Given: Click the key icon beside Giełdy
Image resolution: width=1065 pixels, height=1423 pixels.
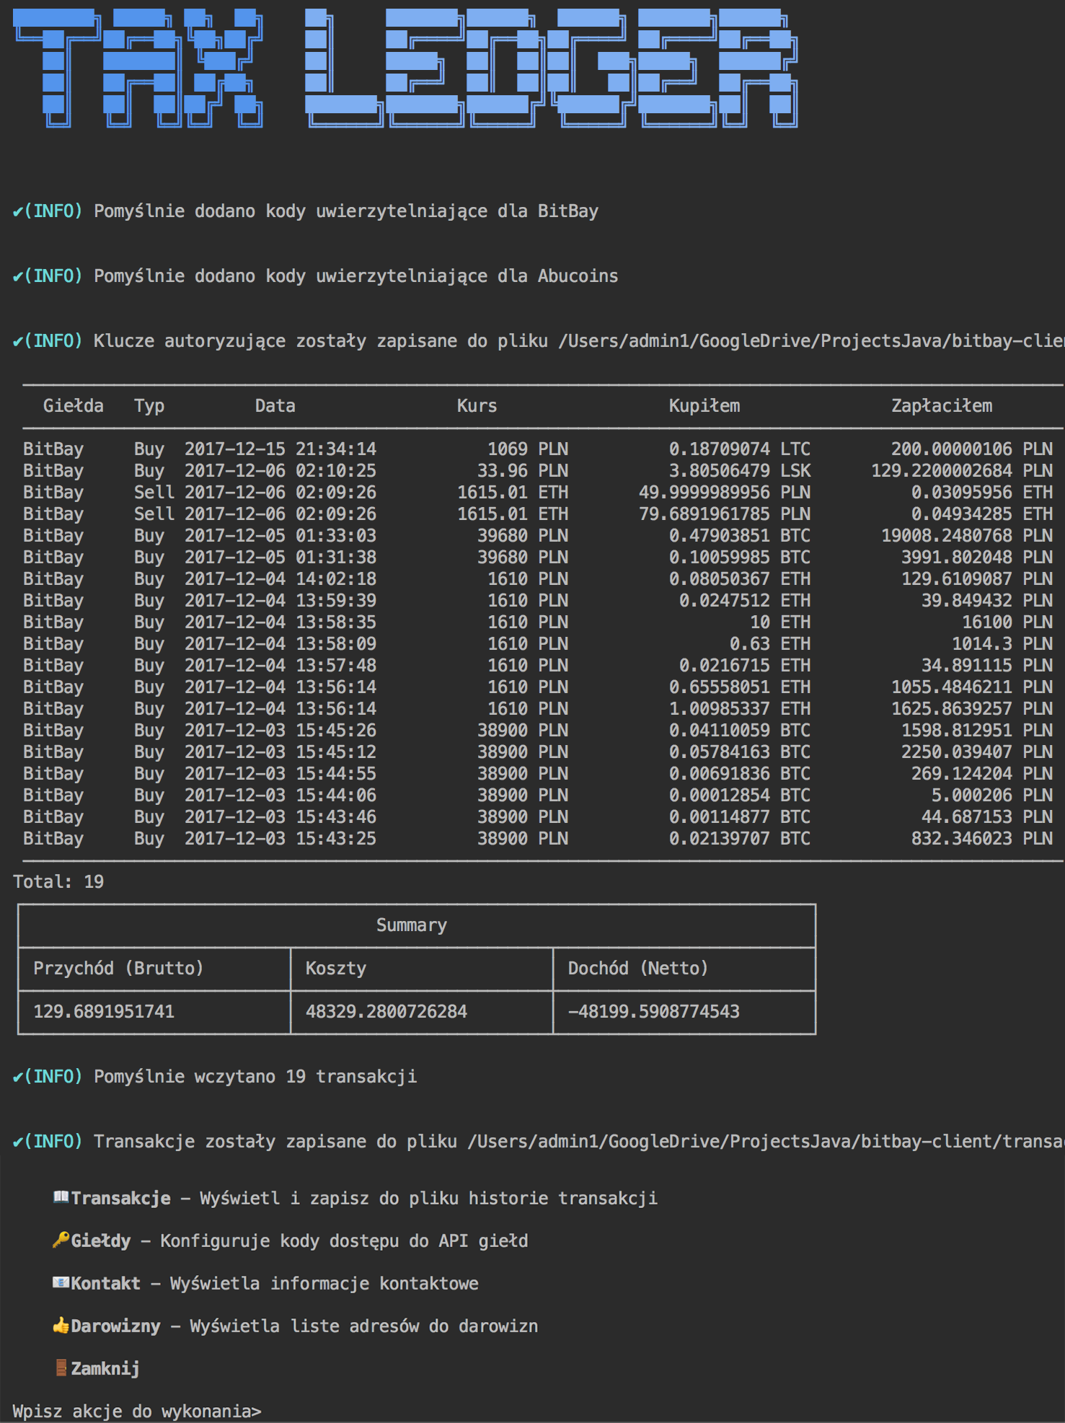Looking at the screenshot, I should pyautogui.click(x=61, y=1240).
